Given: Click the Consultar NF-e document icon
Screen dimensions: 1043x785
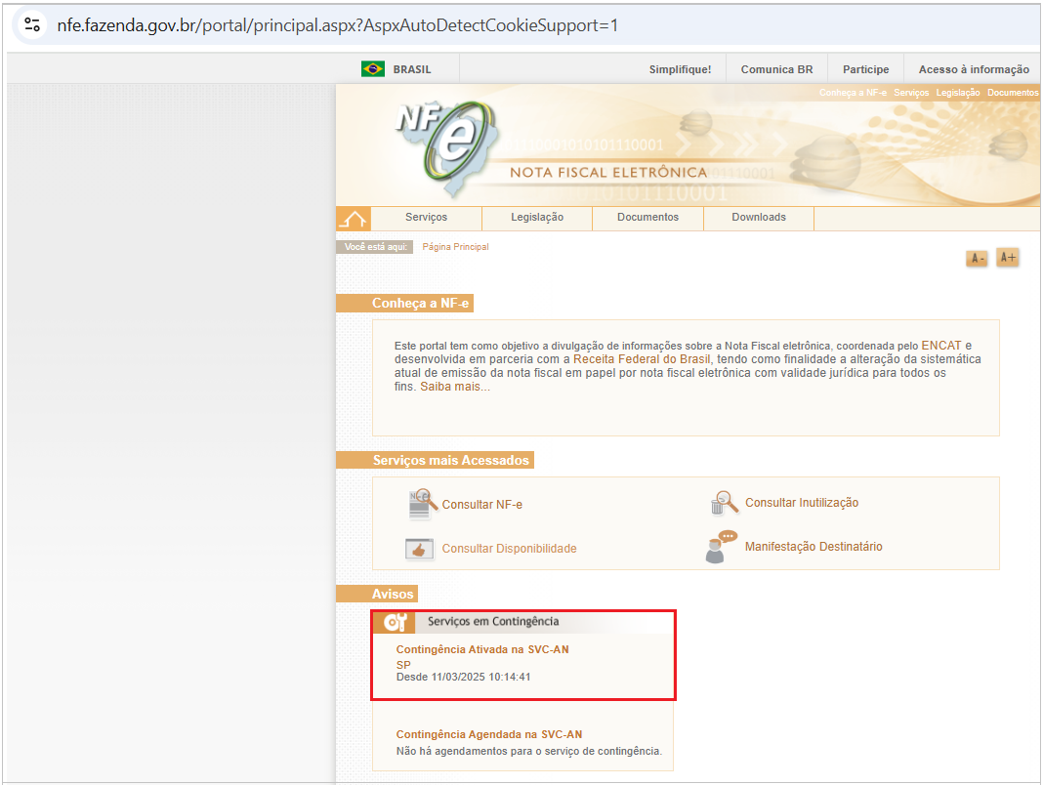Looking at the screenshot, I should pyautogui.click(x=420, y=504).
